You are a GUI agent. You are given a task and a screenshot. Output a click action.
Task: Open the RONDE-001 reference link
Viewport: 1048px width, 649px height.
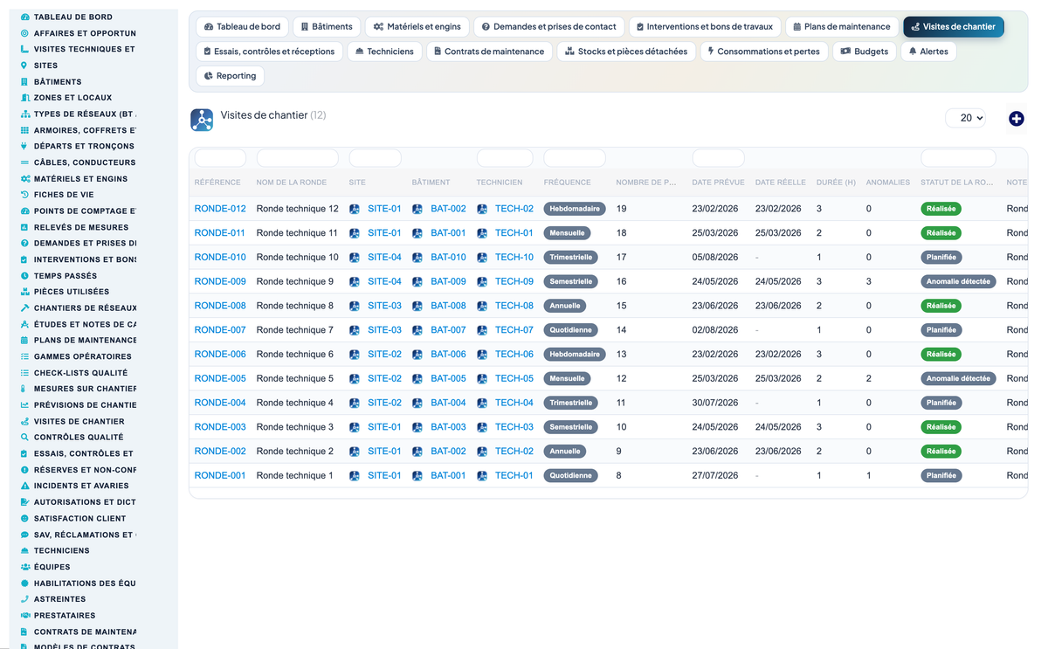pos(220,476)
